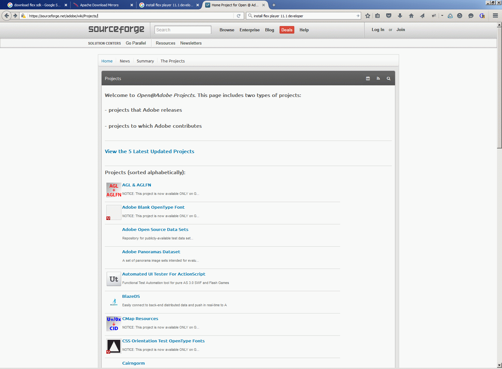Image resolution: width=502 pixels, height=369 pixels.
Task: Open the Help menu item
Action: tap(304, 30)
